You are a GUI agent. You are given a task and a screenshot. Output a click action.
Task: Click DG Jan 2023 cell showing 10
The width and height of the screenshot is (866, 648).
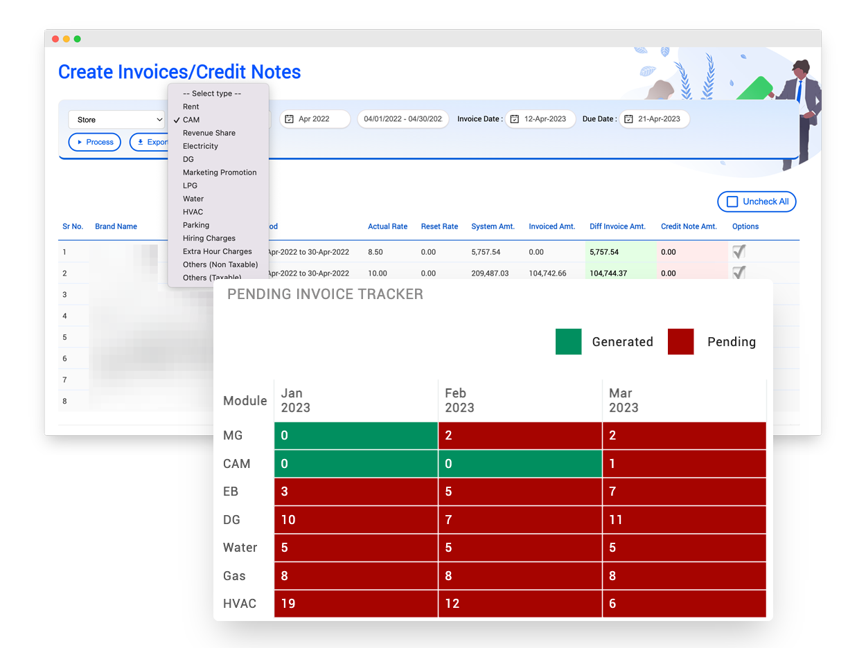click(x=356, y=519)
